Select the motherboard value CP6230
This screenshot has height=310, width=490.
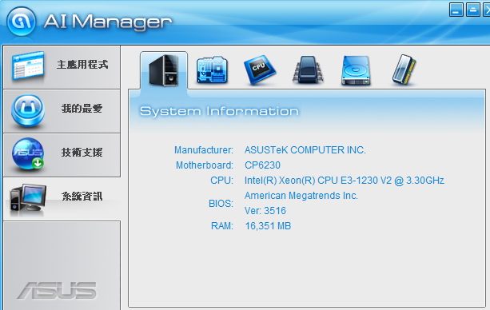(x=262, y=165)
